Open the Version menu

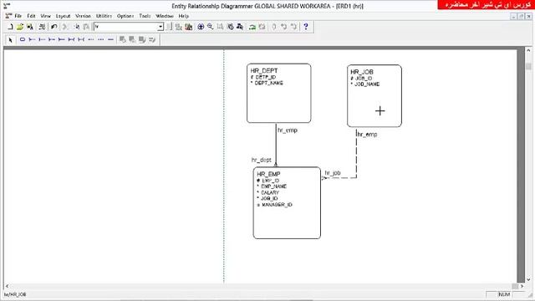pos(84,16)
